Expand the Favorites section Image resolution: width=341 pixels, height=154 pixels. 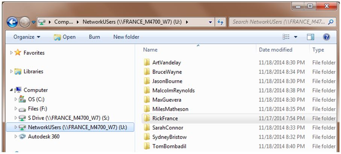tap(11, 53)
